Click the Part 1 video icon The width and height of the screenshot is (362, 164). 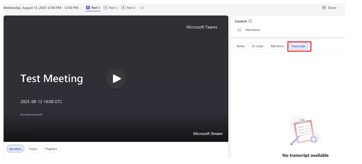[88, 8]
